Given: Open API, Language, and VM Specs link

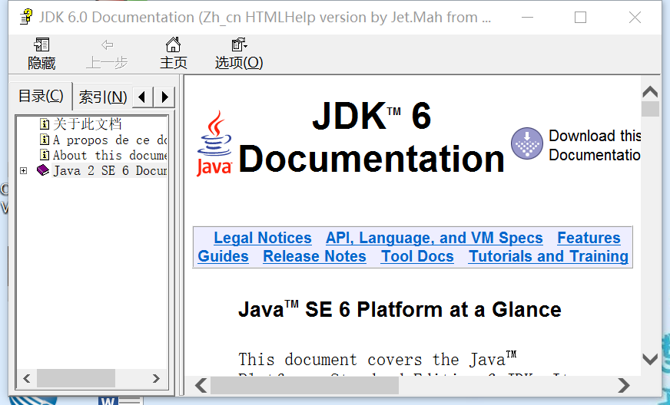Looking at the screenshot, I should (x=434, y=238).
